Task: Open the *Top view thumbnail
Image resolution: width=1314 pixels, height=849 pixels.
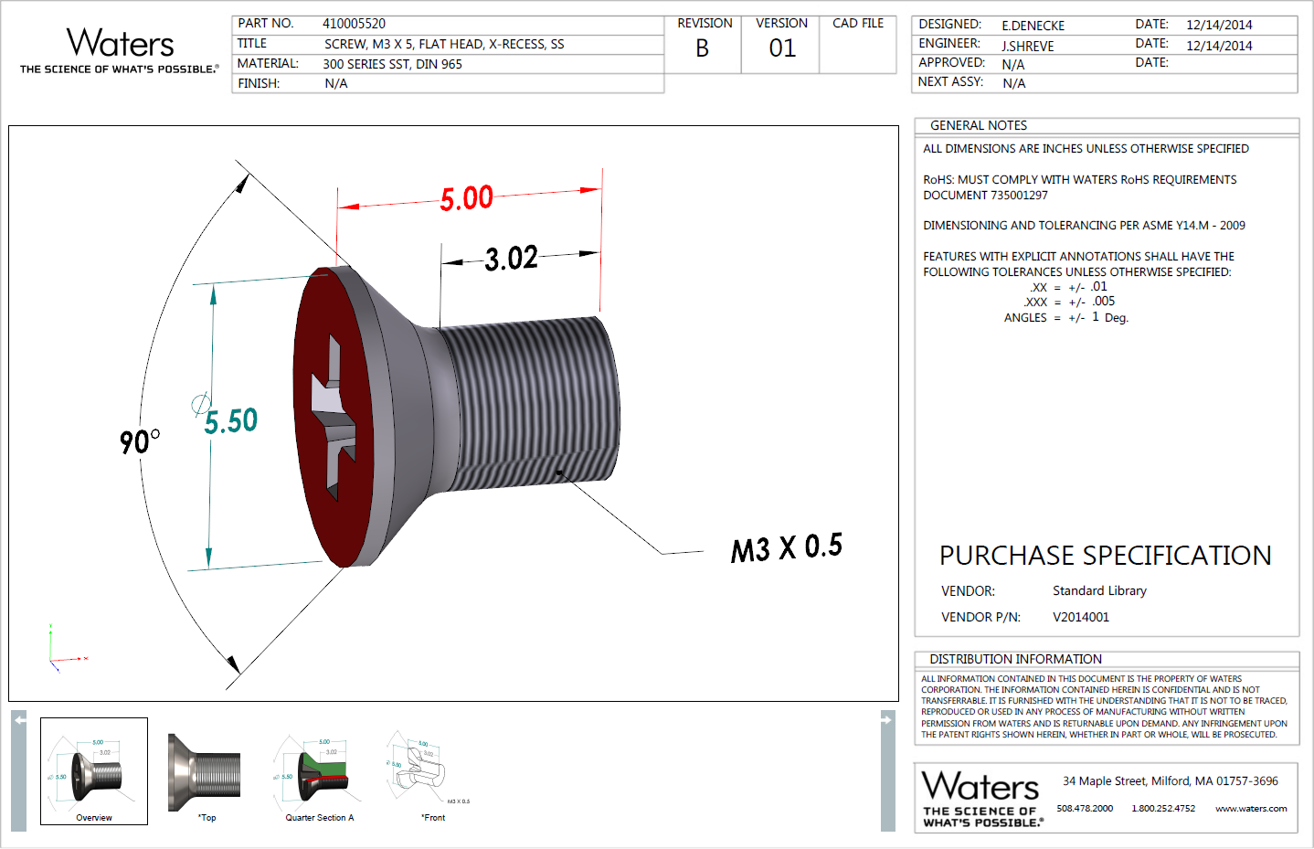Action: [x=206, y=770]
